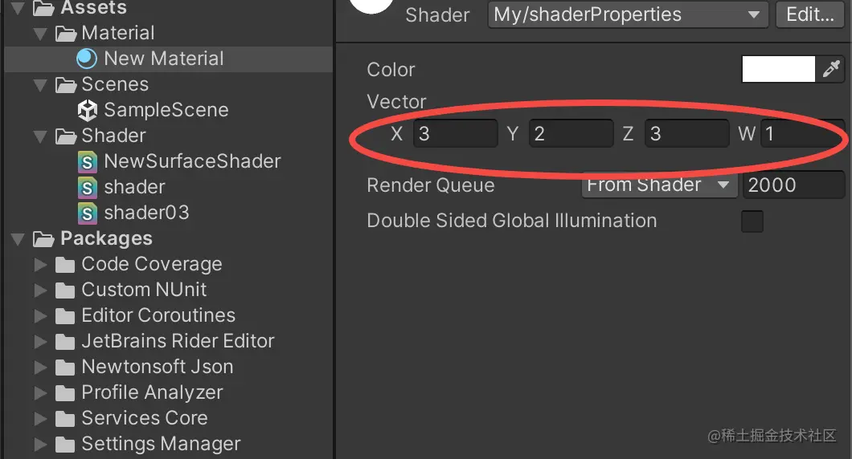Click the Code Coverage package folder icon
Screen dimensions: 852x459
click(65, 265)
